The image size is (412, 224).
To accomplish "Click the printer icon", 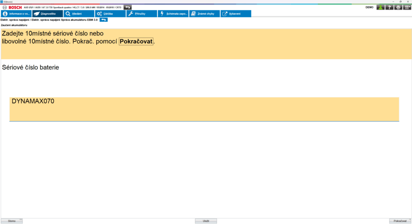I will (398, 7).
